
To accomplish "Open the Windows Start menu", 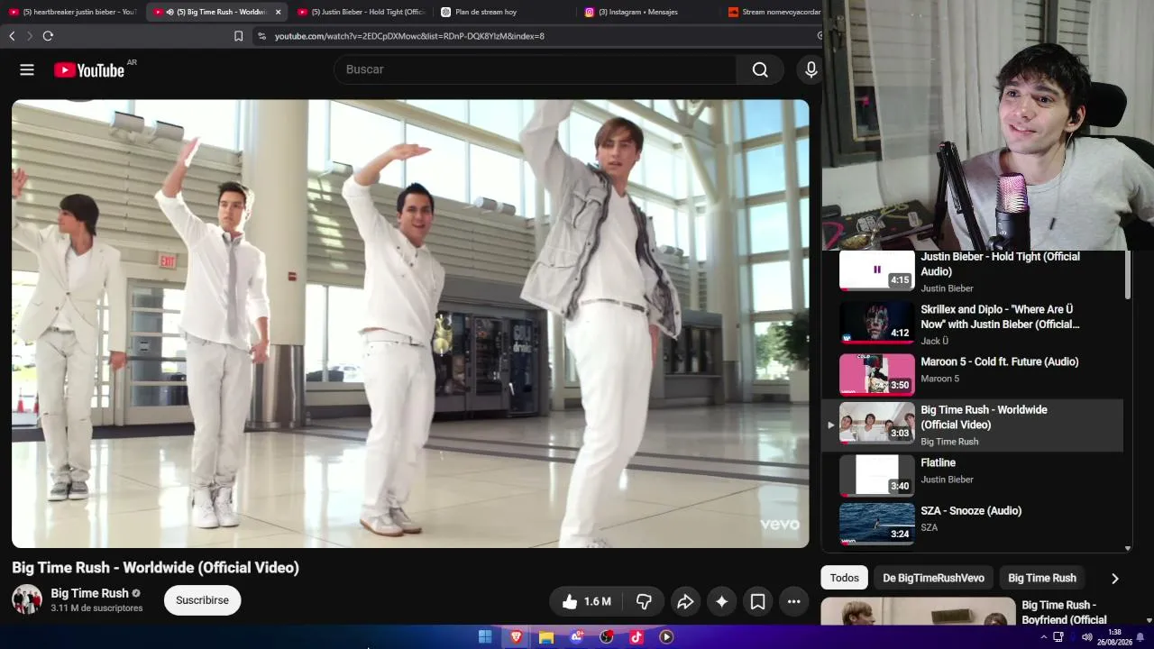I will coord(485,637).
